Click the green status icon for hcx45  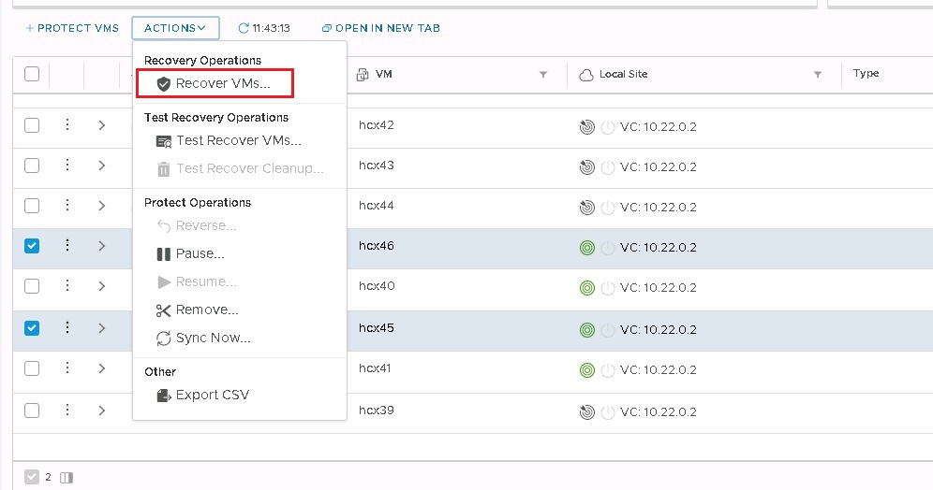pos(586,330)
